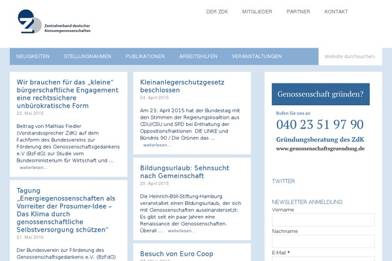This screenshot has width=392, height=261.
Task: Click the date '20. April 2015'
Action: [x=154, y=183]
